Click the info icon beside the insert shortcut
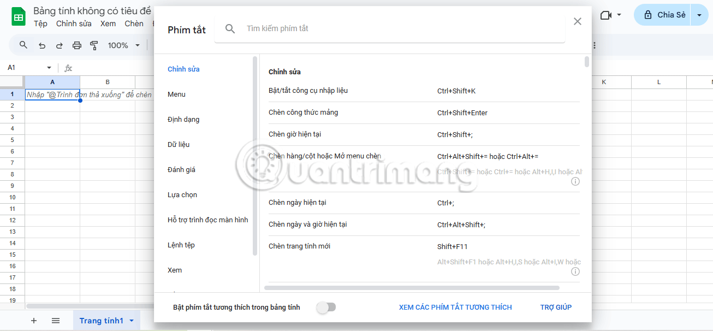The height and width of the screenshot is (331, 713). (x=575, y=181)
